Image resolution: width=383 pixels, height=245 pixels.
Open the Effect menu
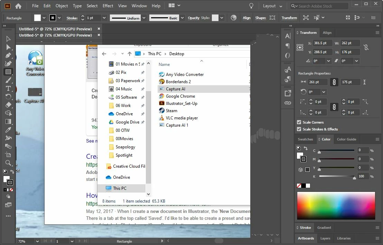pyautogui.click(x=108, y=6)
